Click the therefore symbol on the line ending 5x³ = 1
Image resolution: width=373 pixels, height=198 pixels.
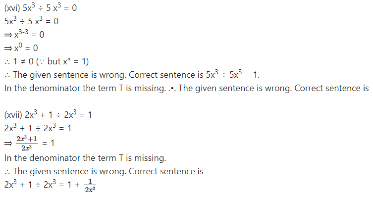[7, 75]
